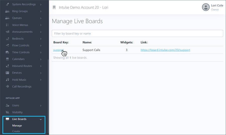Click the Devices desk phone icon

pyautogui.click(x=7, y=73)
